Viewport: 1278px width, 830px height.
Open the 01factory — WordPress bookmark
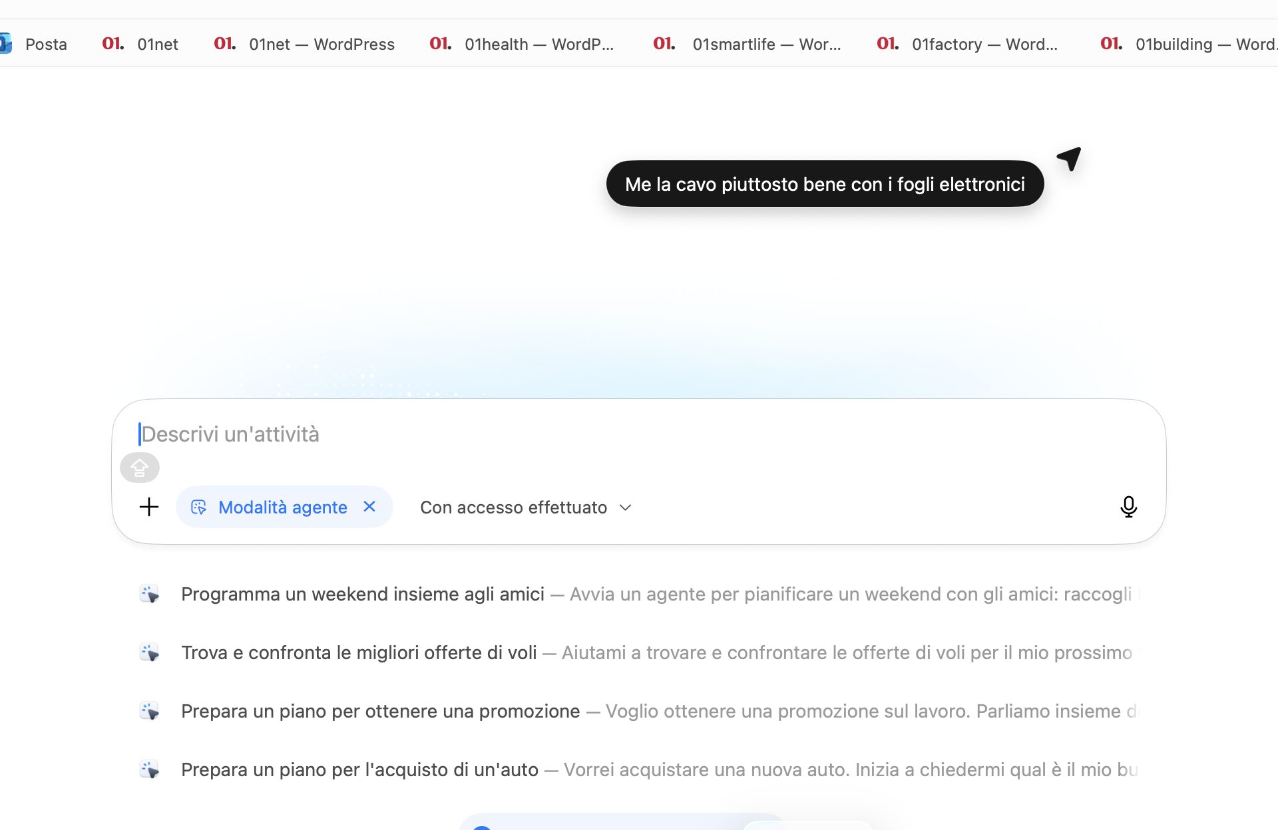point(984,44)
